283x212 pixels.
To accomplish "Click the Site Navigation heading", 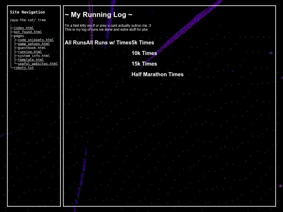I will click(27, 12).
